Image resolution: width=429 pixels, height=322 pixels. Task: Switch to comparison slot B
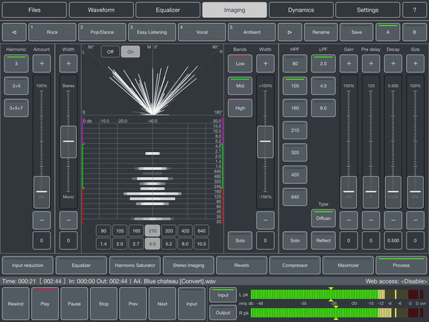click(x=414, y=32)
